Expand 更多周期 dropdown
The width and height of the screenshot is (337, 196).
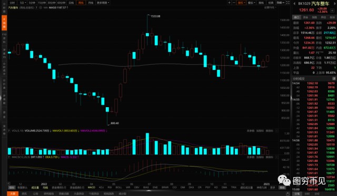(103, 3)
